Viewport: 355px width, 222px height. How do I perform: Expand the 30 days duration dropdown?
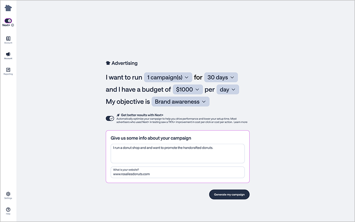pos(221,77)
